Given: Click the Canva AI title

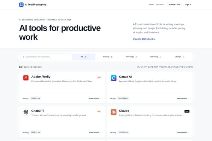Looking at the screenshot, I should tap(125, 76).
